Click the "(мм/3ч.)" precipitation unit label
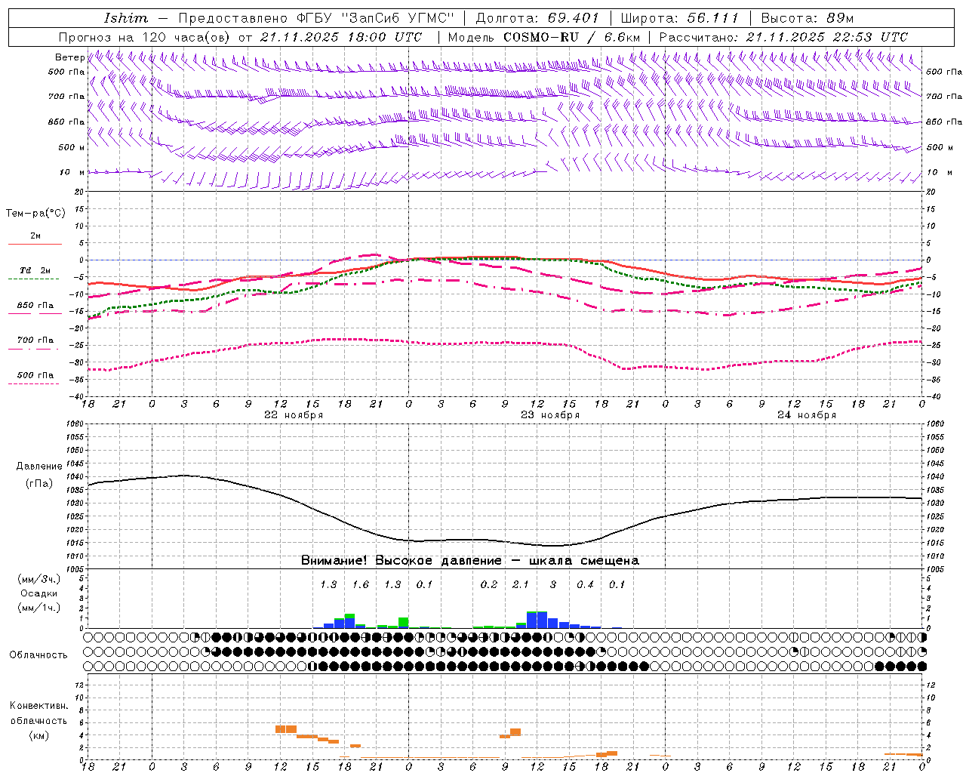Viewport: 966px width, 773px height. coord(39,580)
